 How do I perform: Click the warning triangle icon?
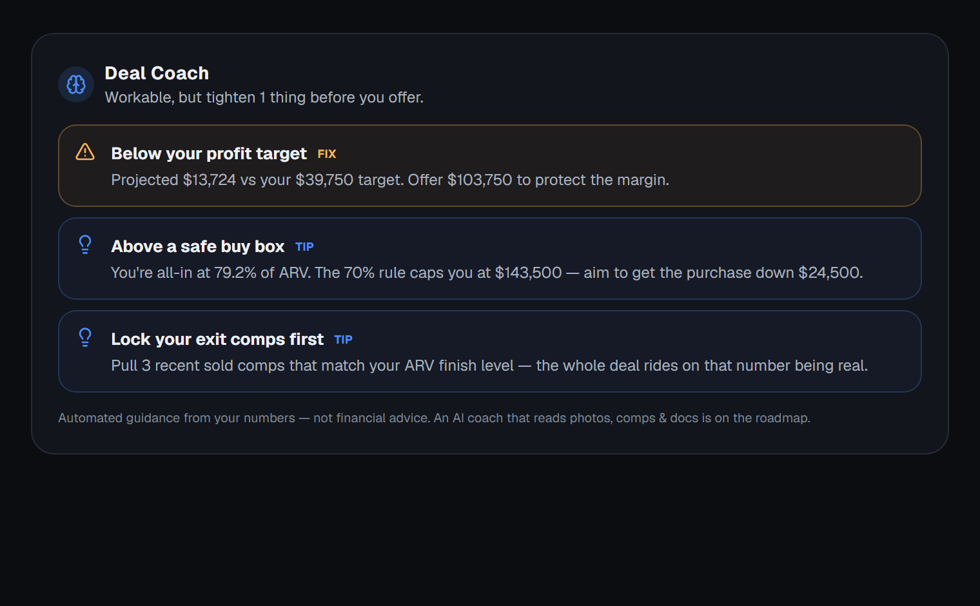[x=85, y=151]
